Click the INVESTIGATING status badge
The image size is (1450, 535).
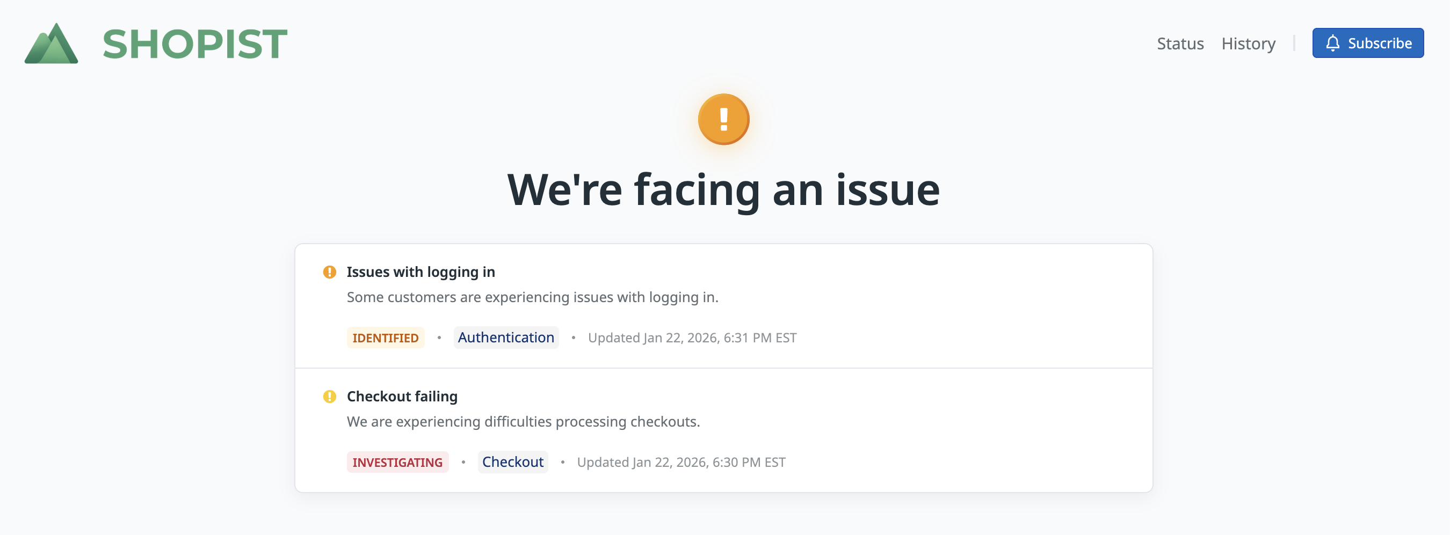[397, 463]
